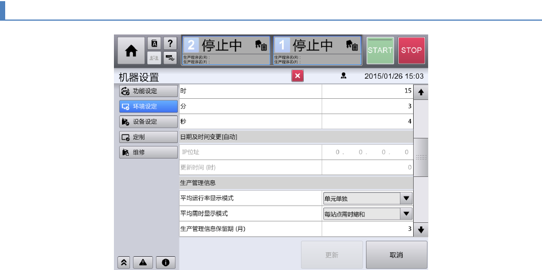
Task: Click the green START button
Action: coord(380,51)
